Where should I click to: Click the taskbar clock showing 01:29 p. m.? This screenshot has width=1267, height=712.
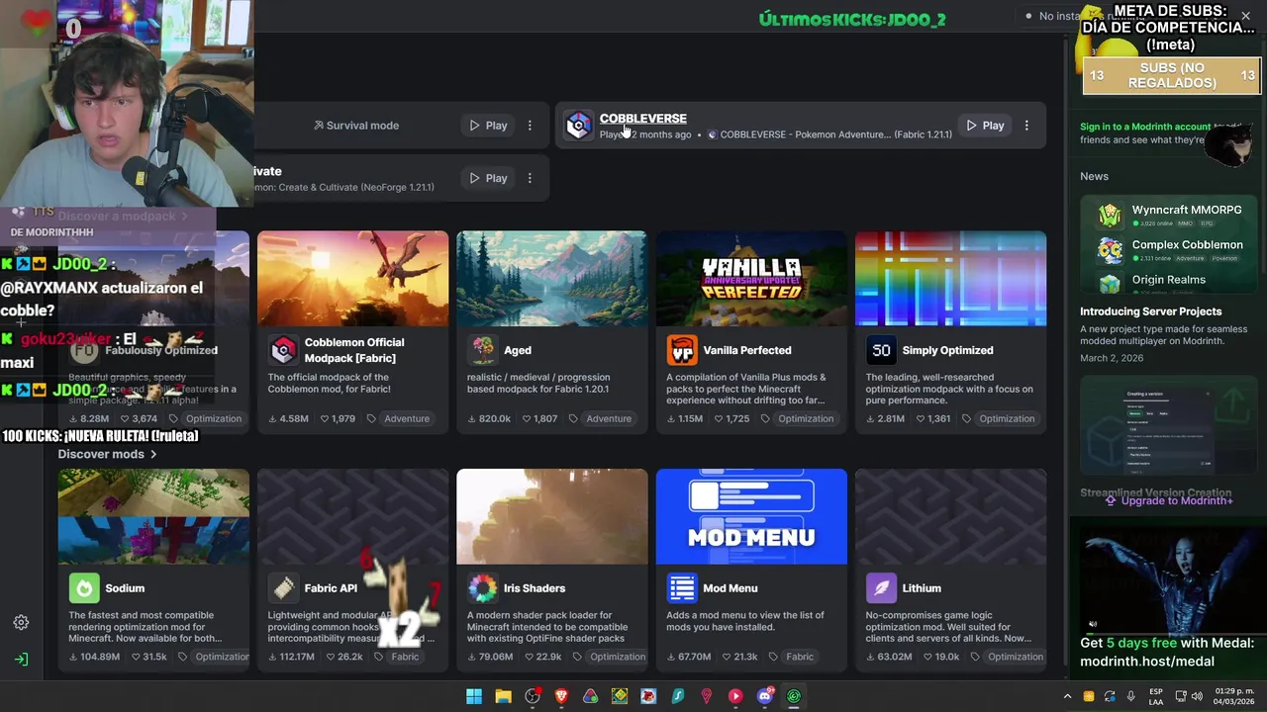1231,696
